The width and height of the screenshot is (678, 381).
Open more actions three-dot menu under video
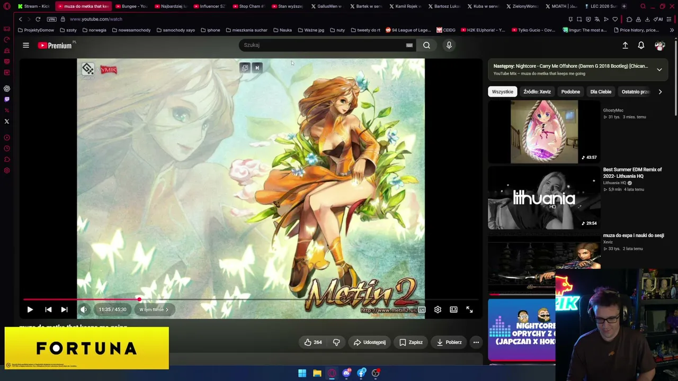coord(476,342)
